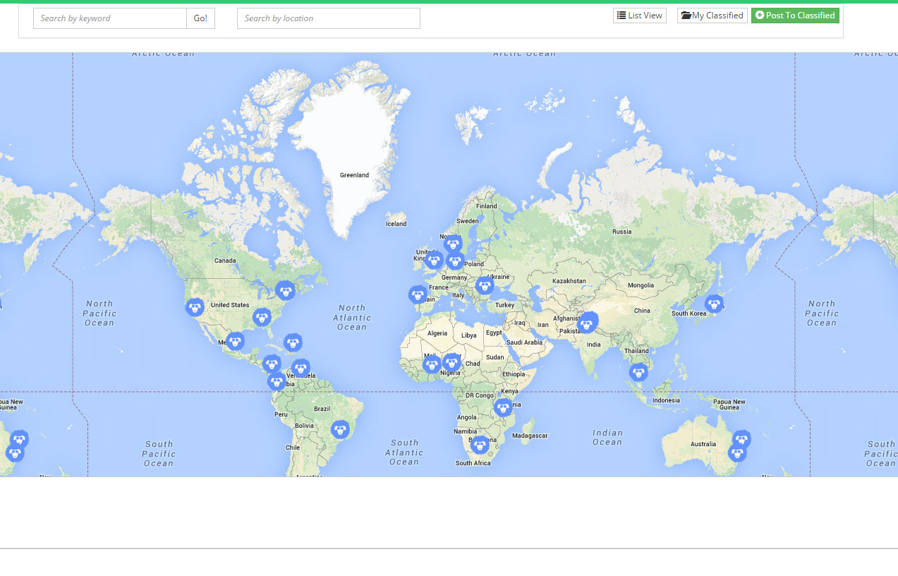The height and width of the screenshot is (576, 898).
Task: Open the marker over Nigeria
Action: (451, 363)
